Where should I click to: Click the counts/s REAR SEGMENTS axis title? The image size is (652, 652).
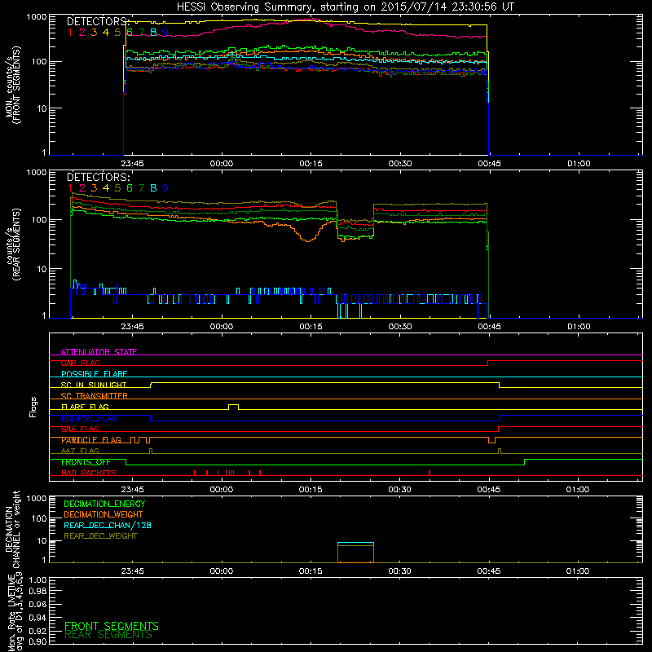pos(13,244)
